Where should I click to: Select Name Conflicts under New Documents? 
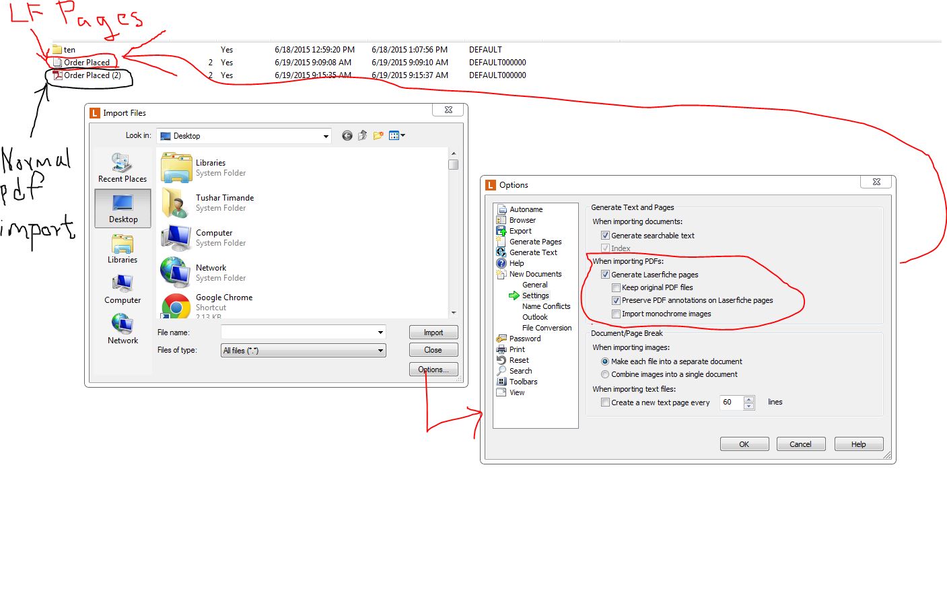coord(546,306)
